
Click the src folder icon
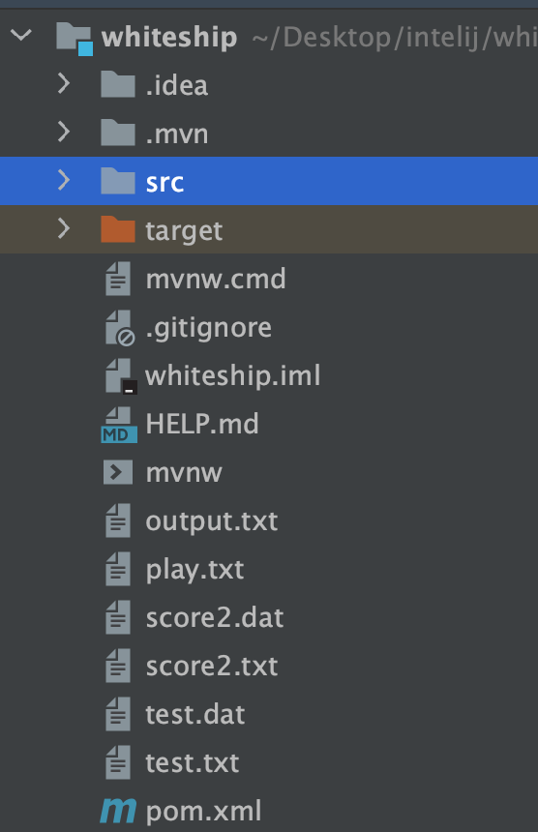pos(118,181)
